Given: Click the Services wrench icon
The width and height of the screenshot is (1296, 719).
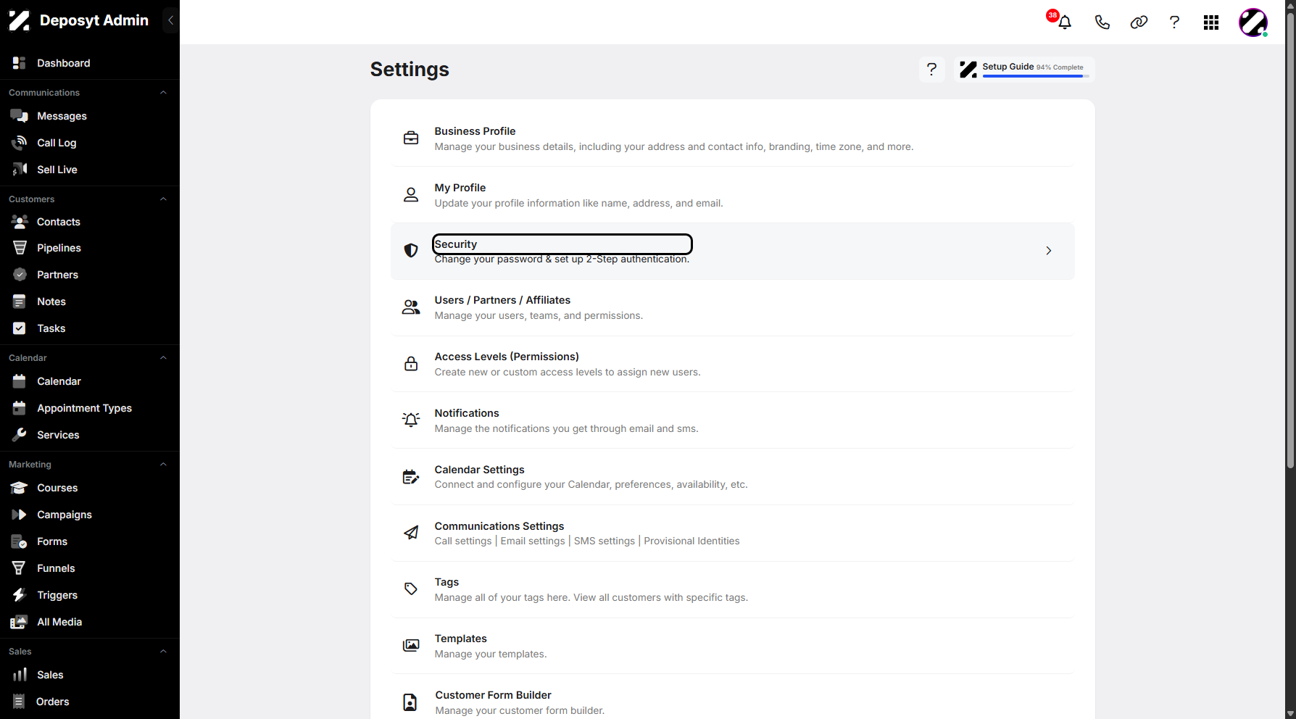Looking at the screenshot, I should pyautogui.click(x=20, y=435).
